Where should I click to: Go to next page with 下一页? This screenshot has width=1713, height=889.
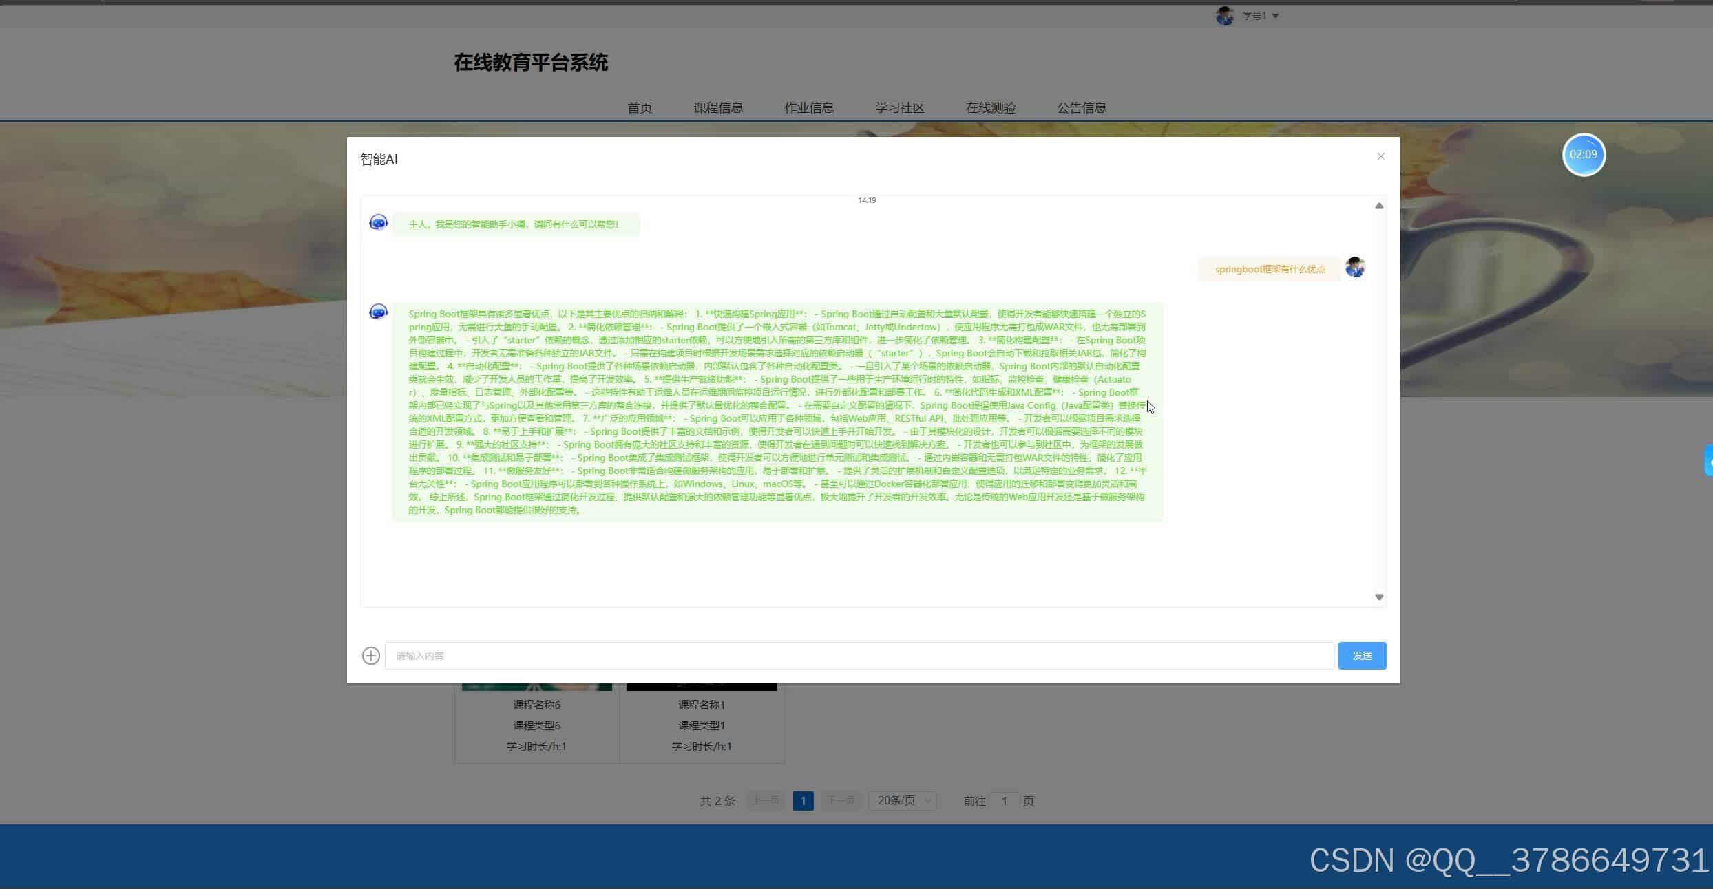pos(841,800)
